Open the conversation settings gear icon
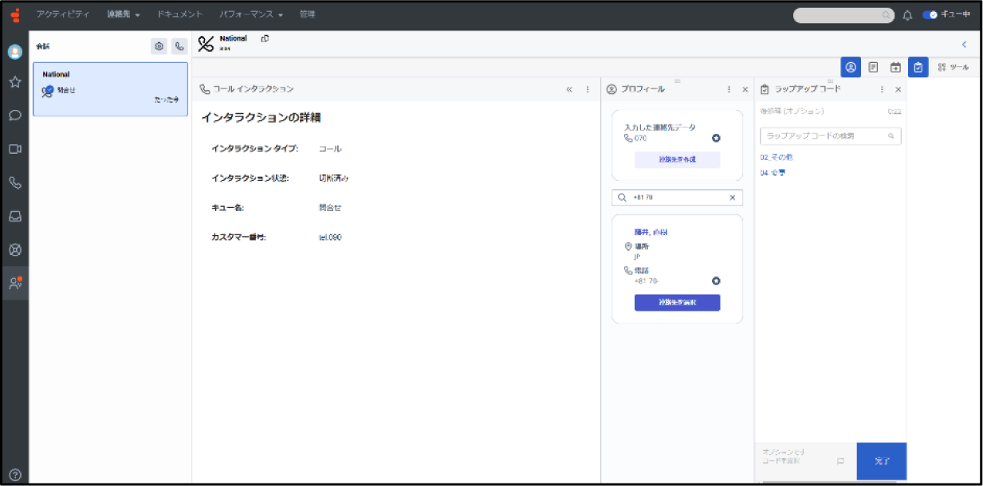983x486 pixels. coord(159,46)
